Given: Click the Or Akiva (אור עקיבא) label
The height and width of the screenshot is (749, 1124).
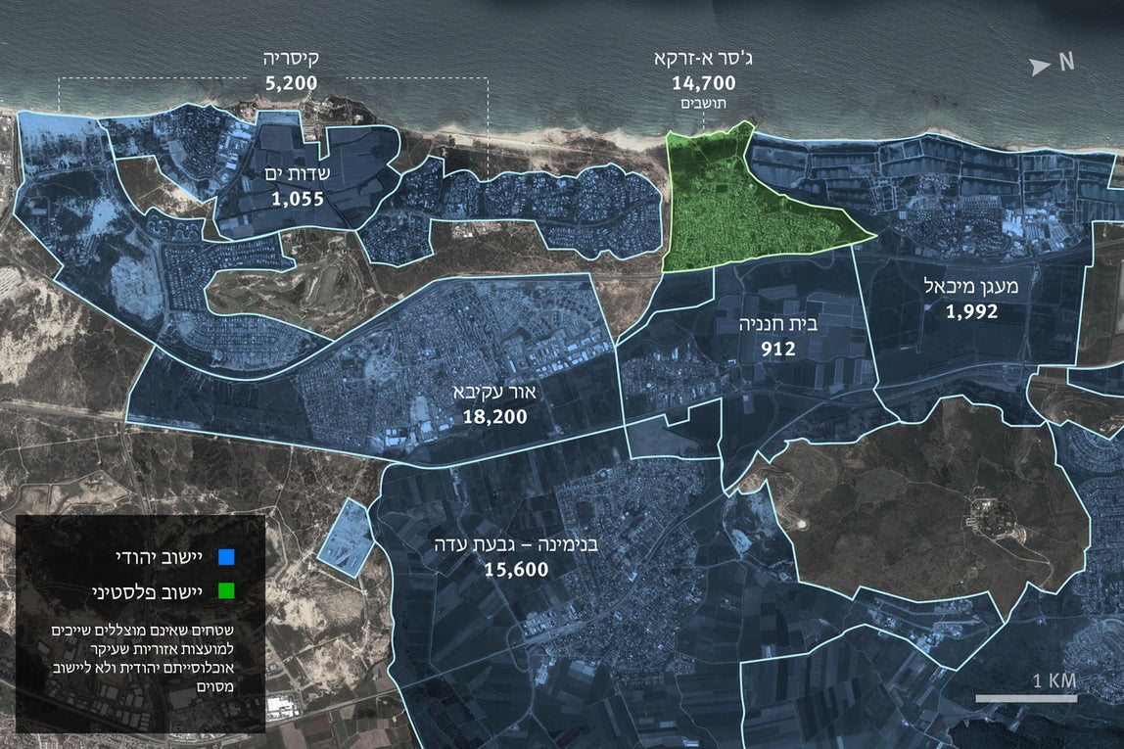Looking at the screenshot, I should (x=493, y=392).
